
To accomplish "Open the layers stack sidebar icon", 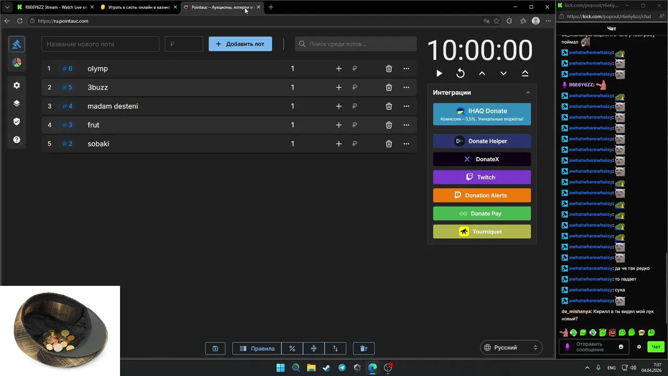I will [17, 103].
